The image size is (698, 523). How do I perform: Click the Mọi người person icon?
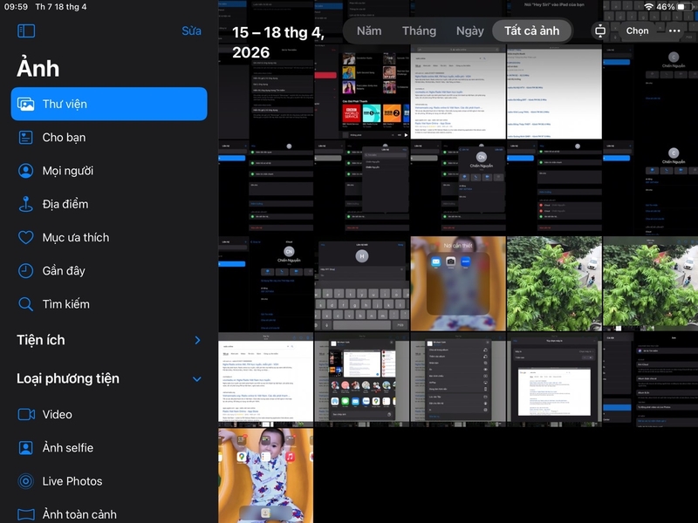(x=26, y=171)
